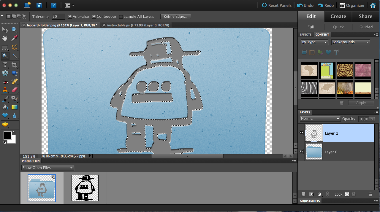The width and height of the screenshot is (380, 212).
Task: Create a new layer icon
Action: [303, 194]
